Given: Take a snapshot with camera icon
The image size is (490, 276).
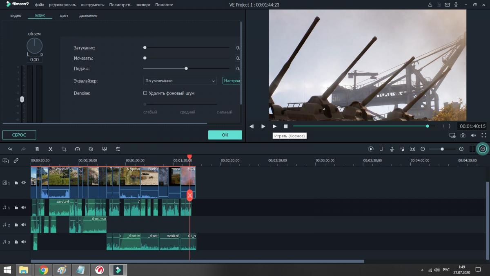Looking at the screenshot, I should (463, 135).
